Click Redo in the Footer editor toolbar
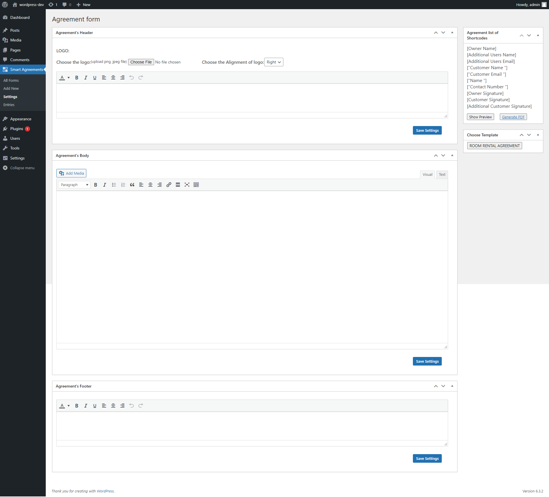549x497 pixels. coord(141,406)
